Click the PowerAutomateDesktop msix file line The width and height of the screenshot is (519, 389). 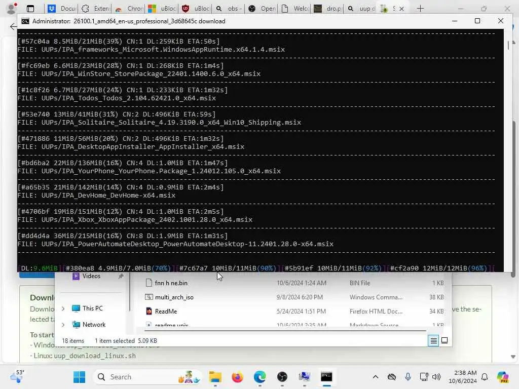click(175, 244)
